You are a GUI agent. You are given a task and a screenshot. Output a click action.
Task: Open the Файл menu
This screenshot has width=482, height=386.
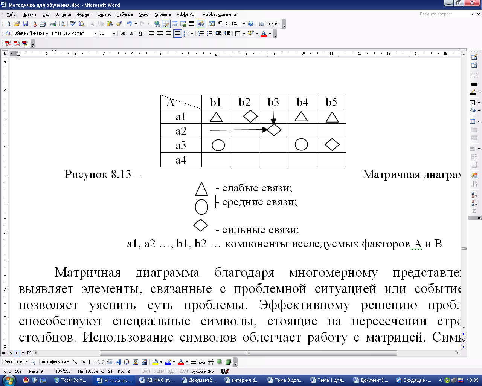click(11, 14)
